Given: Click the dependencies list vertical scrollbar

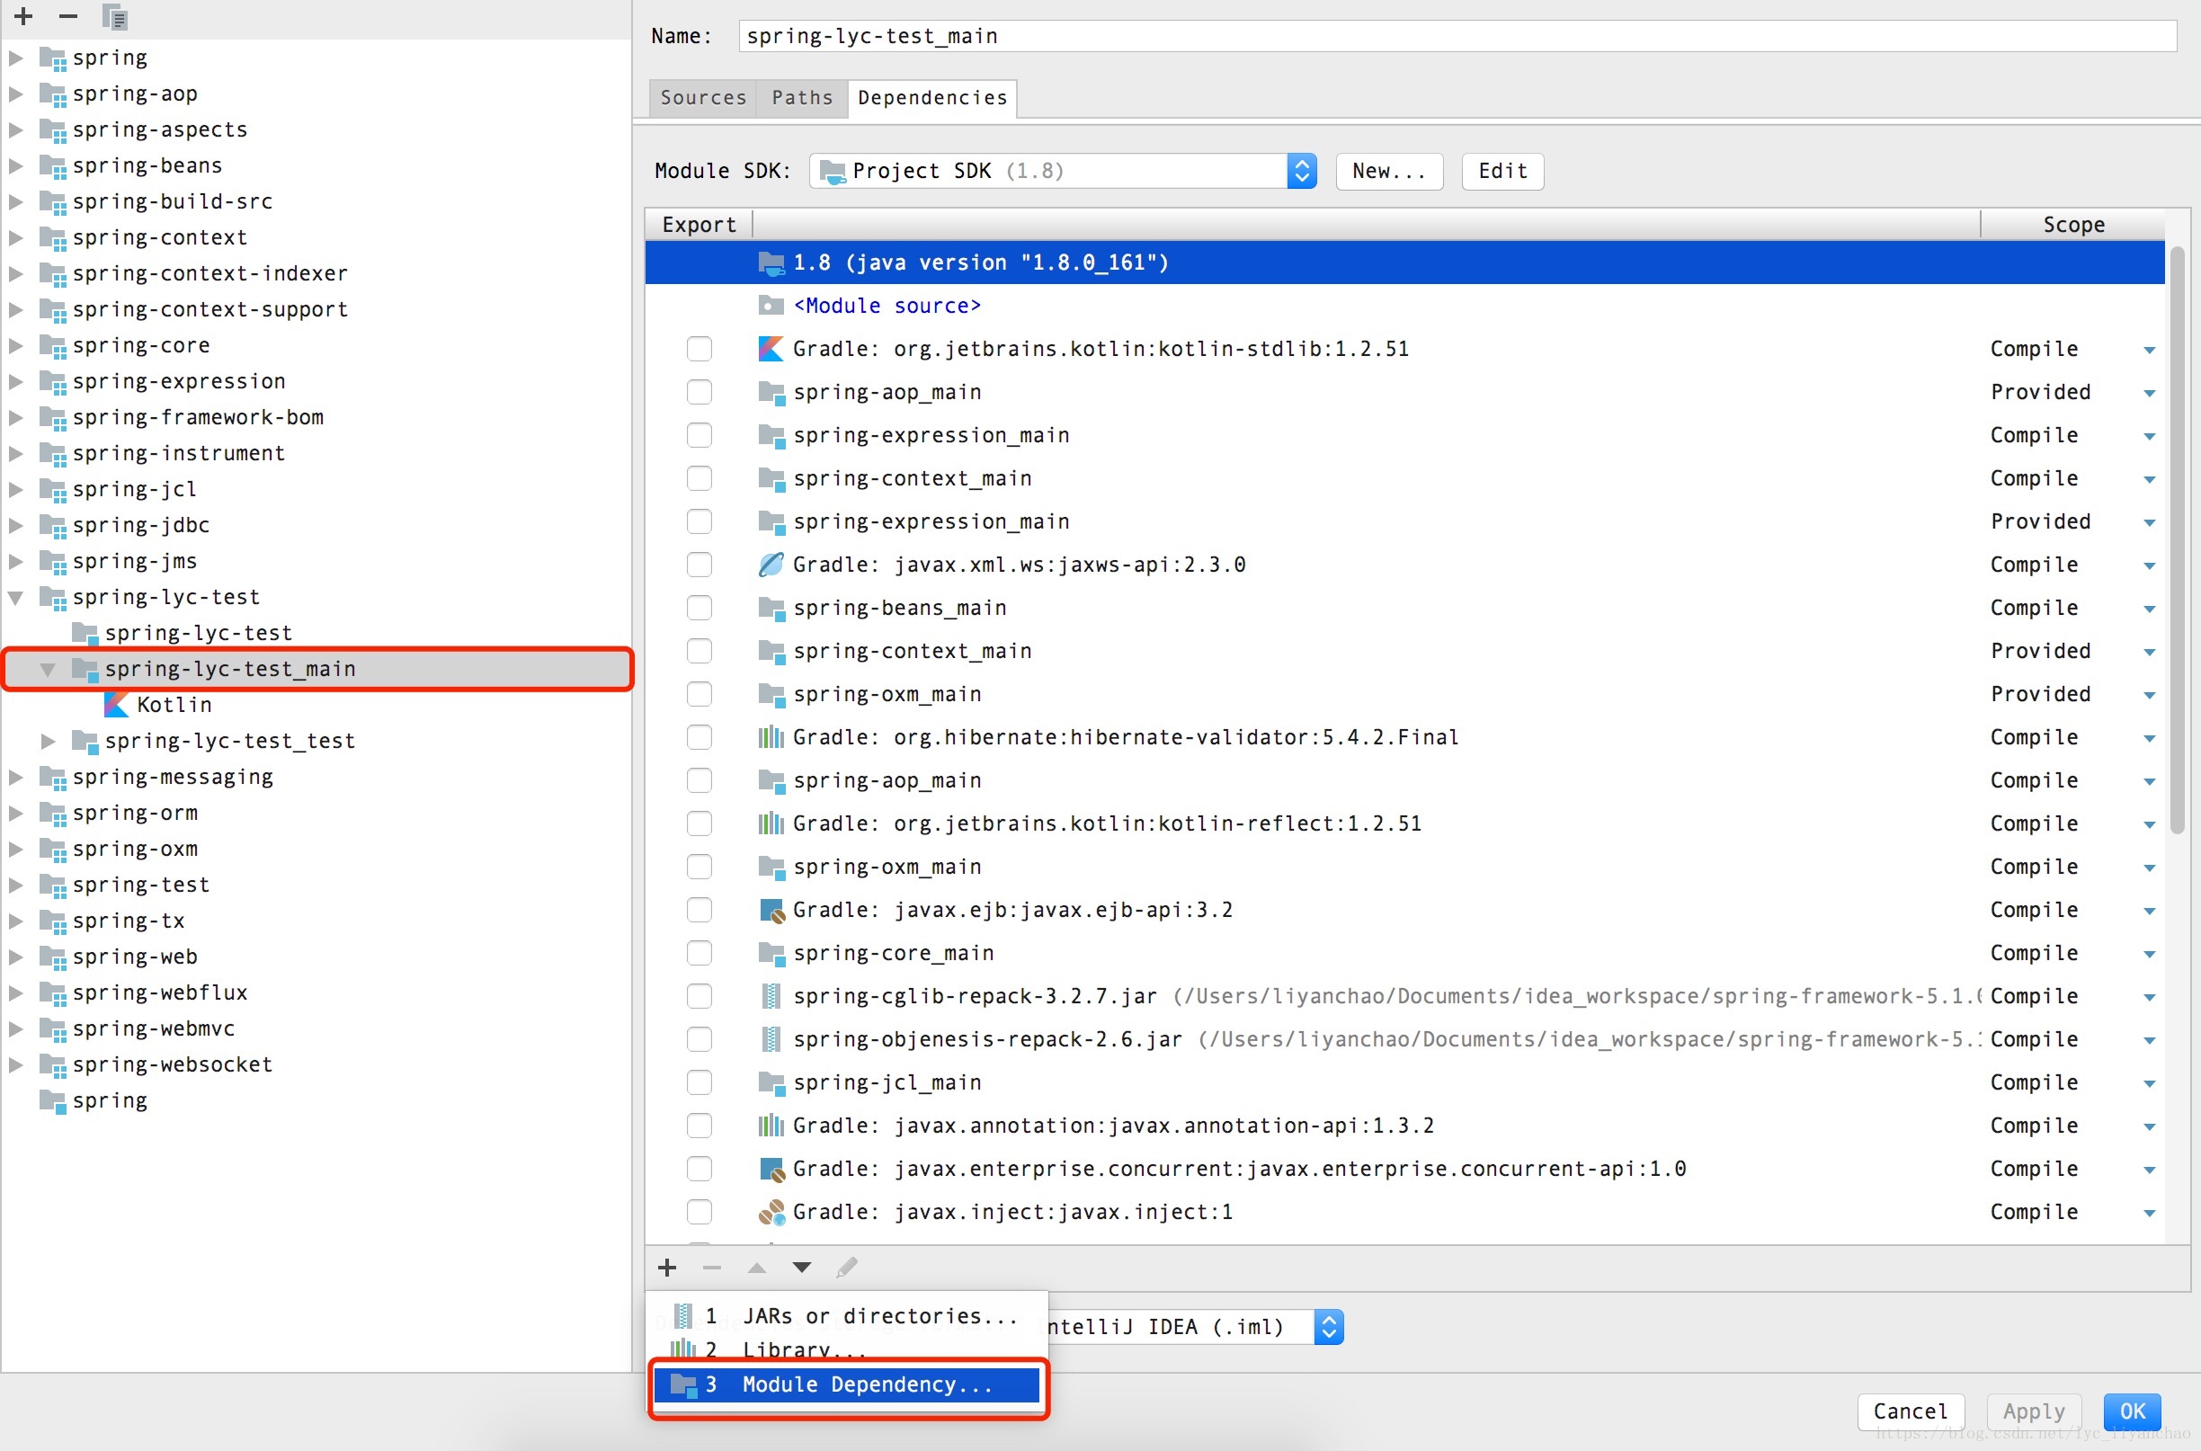Looking at the screenshot, I should tap(2177, 539).
